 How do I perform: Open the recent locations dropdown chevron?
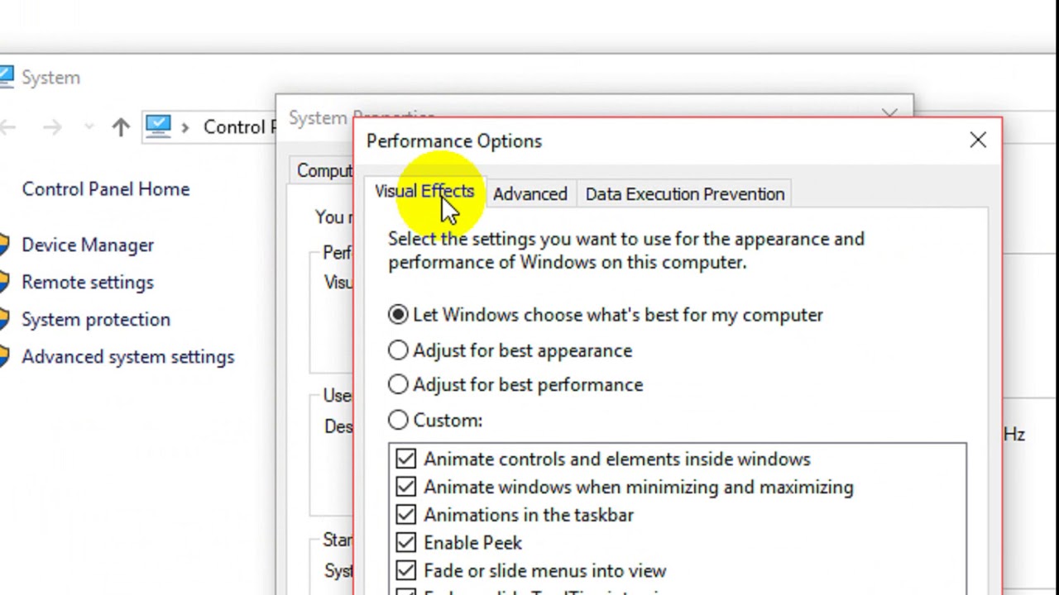click(89, 126)
